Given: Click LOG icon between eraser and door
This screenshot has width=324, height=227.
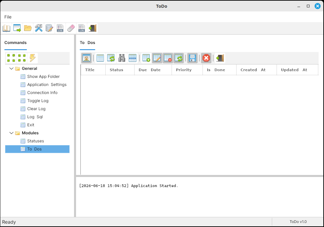Looking at the screenshot, I should click(82, 28).
